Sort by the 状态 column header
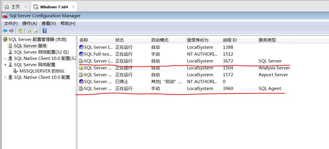 [132, 40]
